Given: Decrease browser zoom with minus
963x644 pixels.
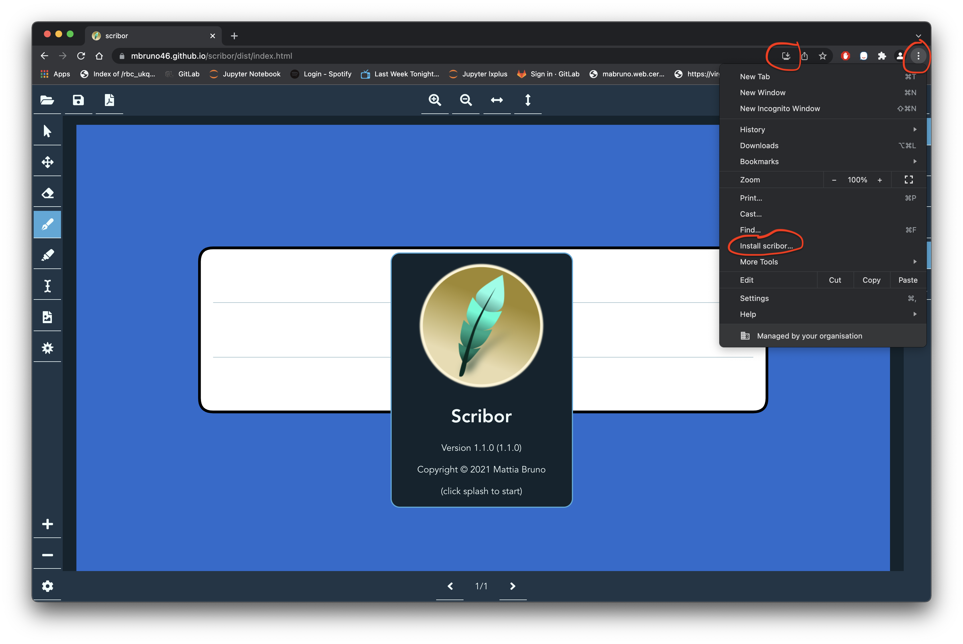Looking at the screenshot, I should 834,180.
